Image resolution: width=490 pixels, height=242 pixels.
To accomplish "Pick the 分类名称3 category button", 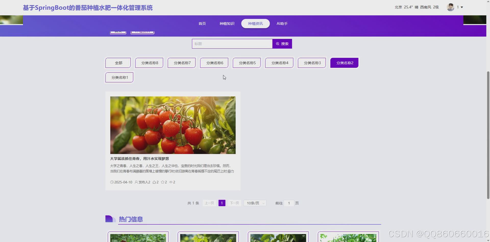I will tap(312, 63).
